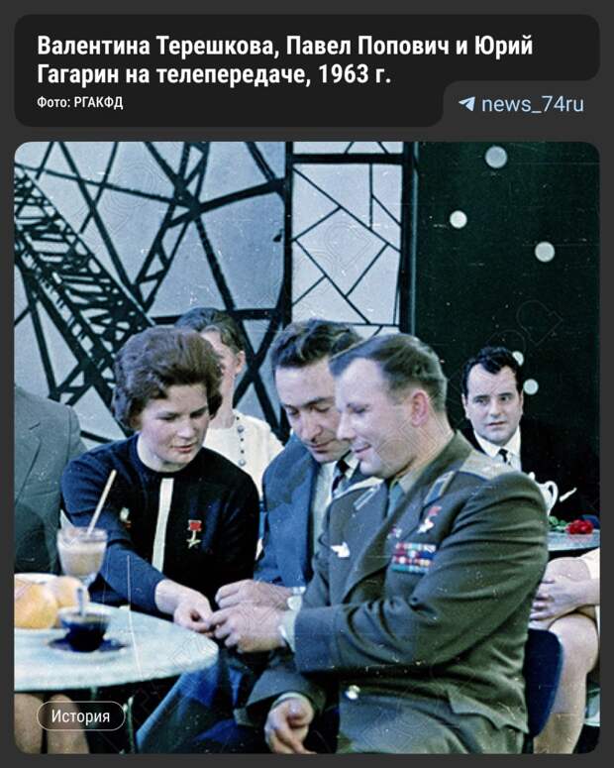Screen dimensions: 614x768
Task: Click the red flowers on the back table
Action: point(578,526)
